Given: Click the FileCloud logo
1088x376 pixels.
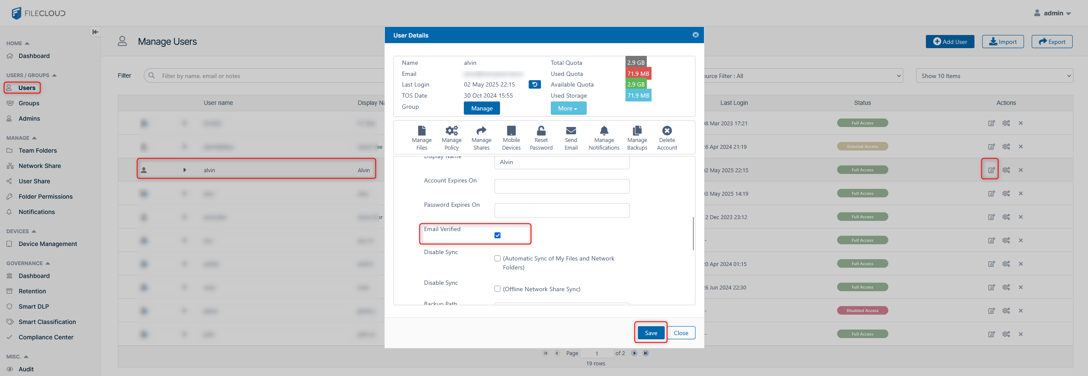Looking at the screenshot, I should point(38,13).
